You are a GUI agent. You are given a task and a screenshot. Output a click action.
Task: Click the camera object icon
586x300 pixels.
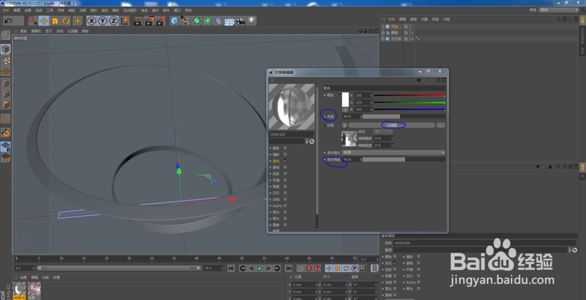click(x=240, y=21)
